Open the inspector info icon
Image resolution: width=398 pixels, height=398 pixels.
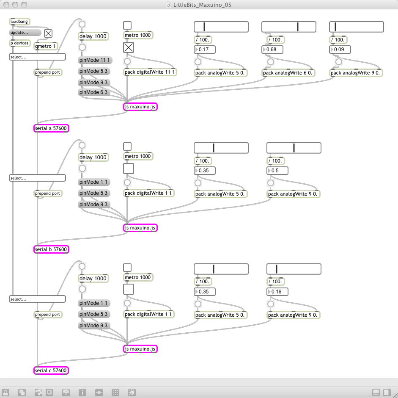coord(82,392)
